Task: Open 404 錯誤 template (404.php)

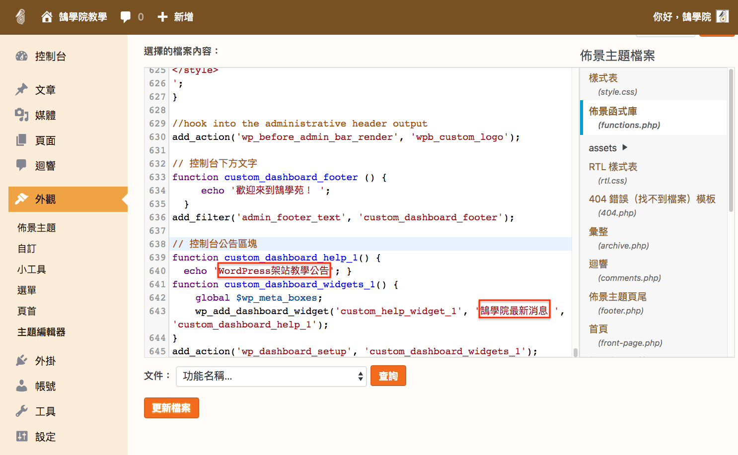Action: tap(652, 205)
